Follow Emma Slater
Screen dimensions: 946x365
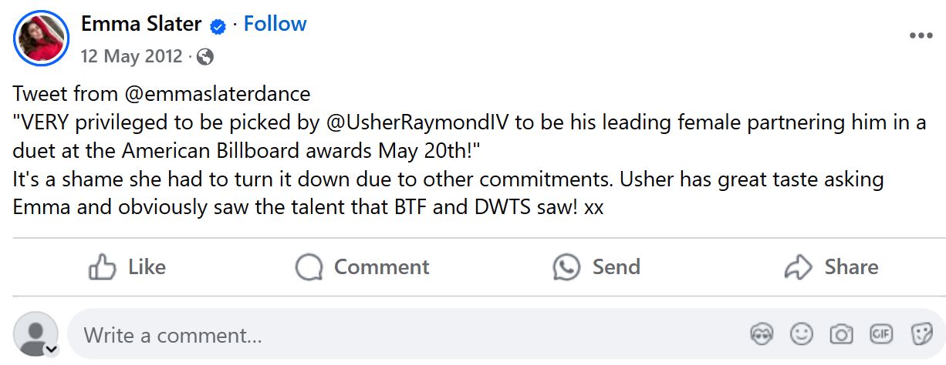point(275,24)
